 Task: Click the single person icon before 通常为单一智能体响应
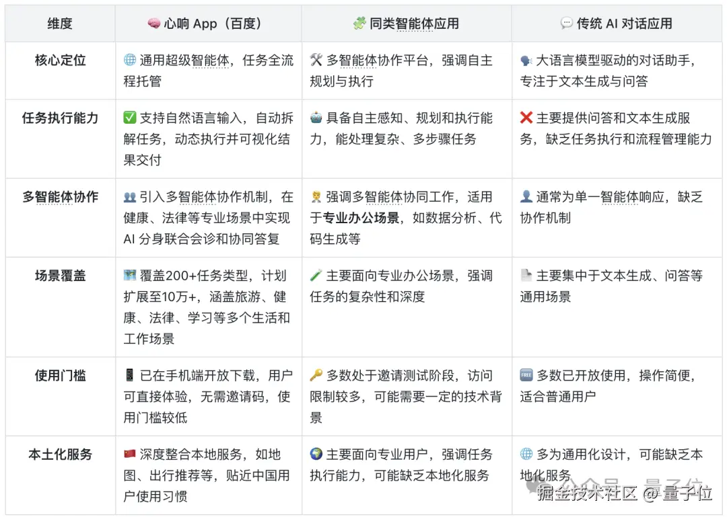(x=526, y=196)
